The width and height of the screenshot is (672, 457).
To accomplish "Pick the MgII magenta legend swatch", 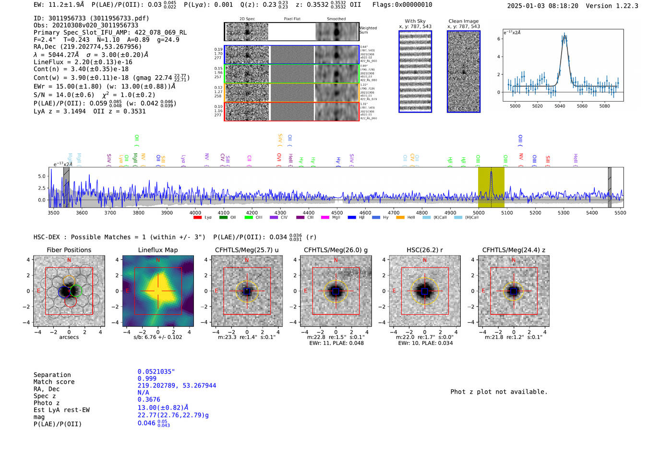I will coord(325,218).
